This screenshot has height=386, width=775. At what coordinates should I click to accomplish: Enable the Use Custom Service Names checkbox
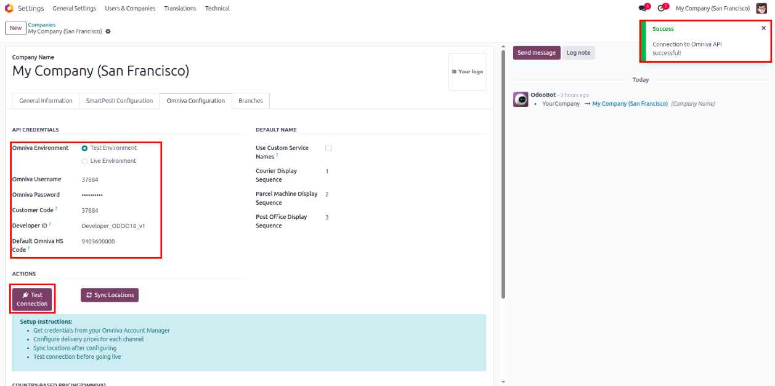(x=328, y=148)
